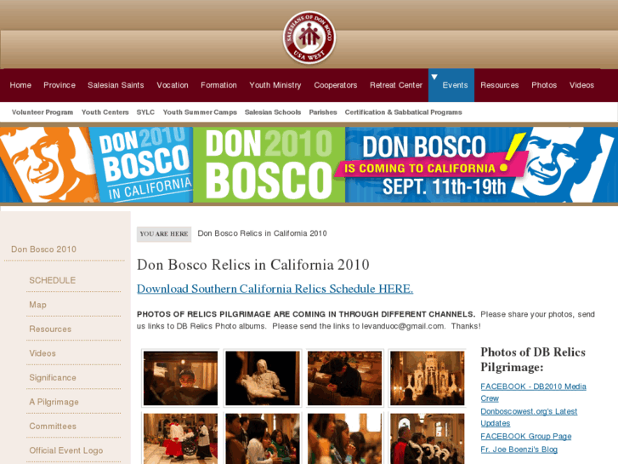Viewport: 618px width, 464px height.
Task: Download Southern California Relics Schedule link
Action: click(x=275, y=289)
